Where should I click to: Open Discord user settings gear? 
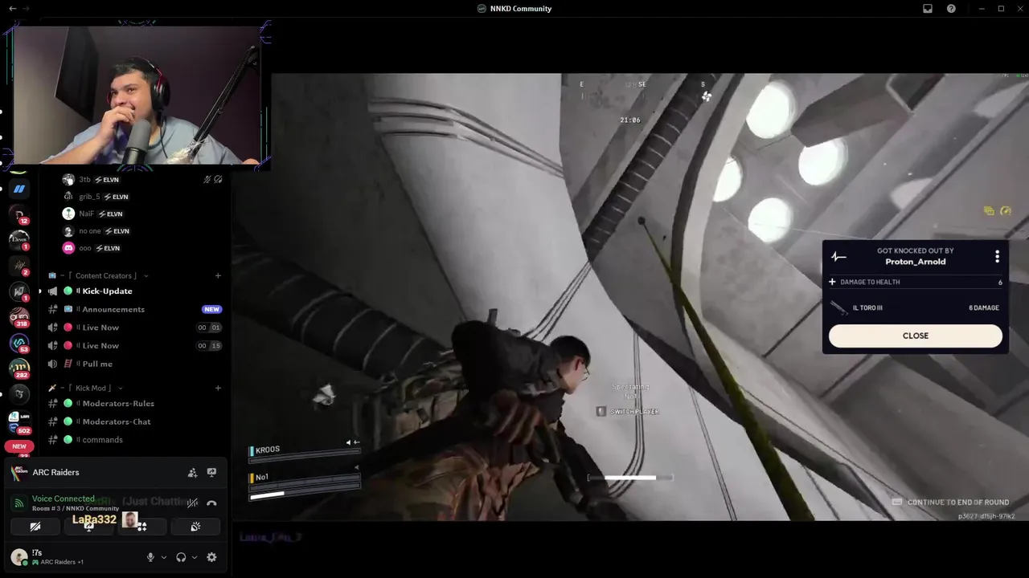point(211,557)
